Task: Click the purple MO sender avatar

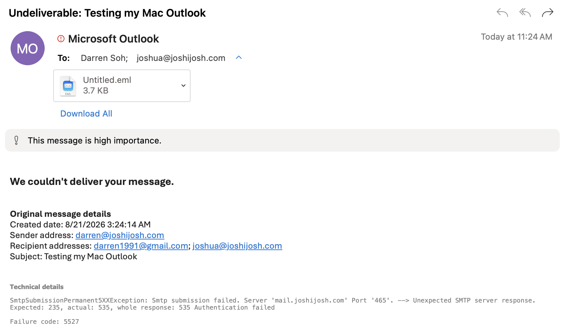Action: coord(28,48)
